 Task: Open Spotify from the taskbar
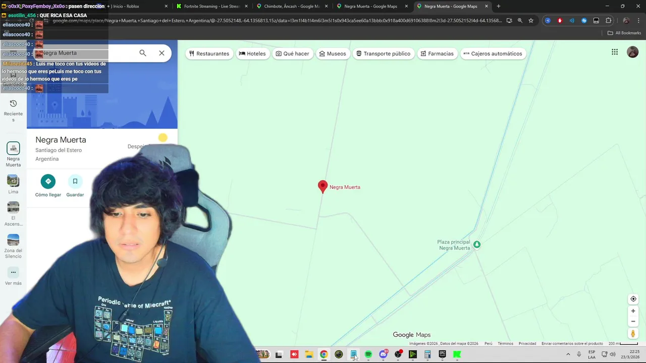point(368,354)
